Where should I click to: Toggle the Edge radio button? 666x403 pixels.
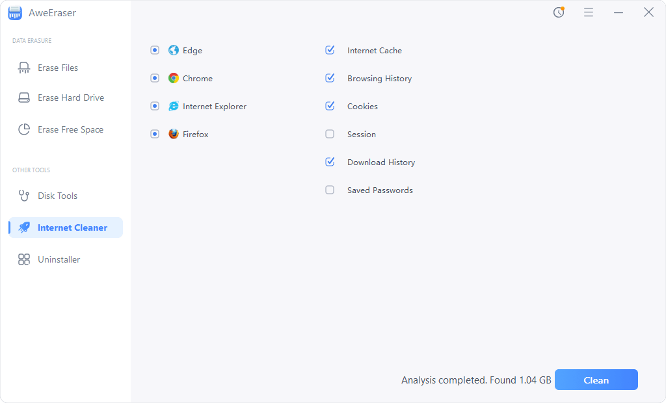(155, 50)
